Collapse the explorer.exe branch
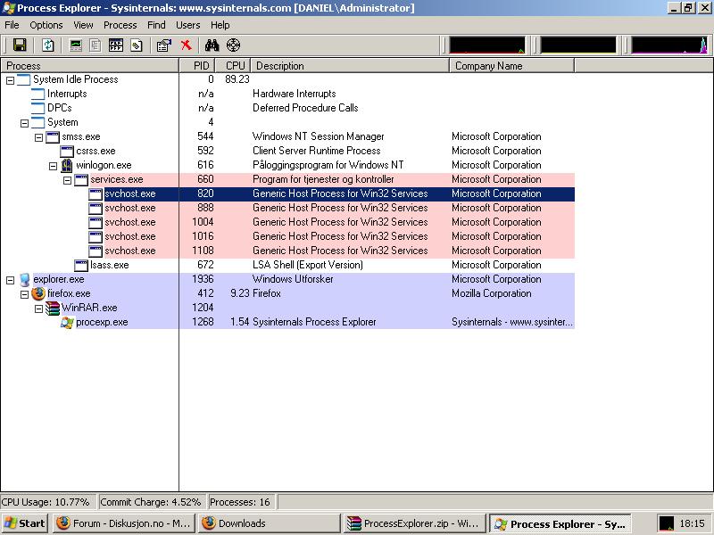 10,281
